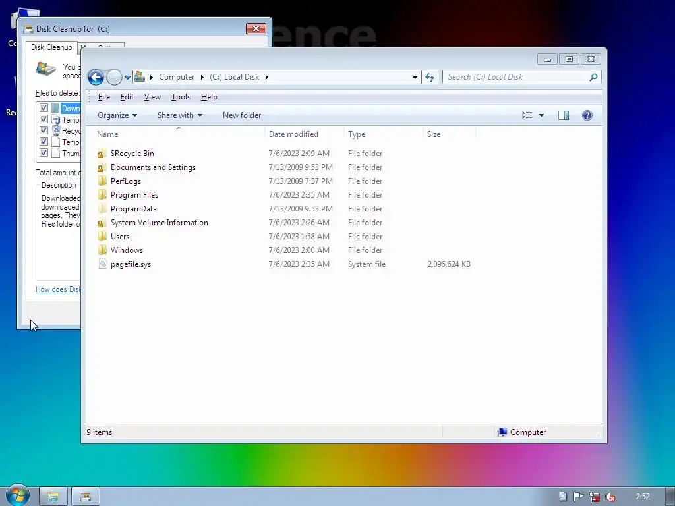Open the File menu

[104, 97]
